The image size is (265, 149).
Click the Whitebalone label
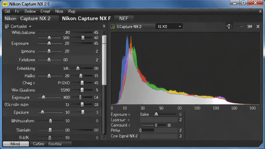pyautogui.click(x=23, y=32)
